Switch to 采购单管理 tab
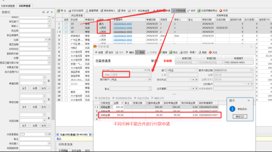 click(x=25, y=6)
